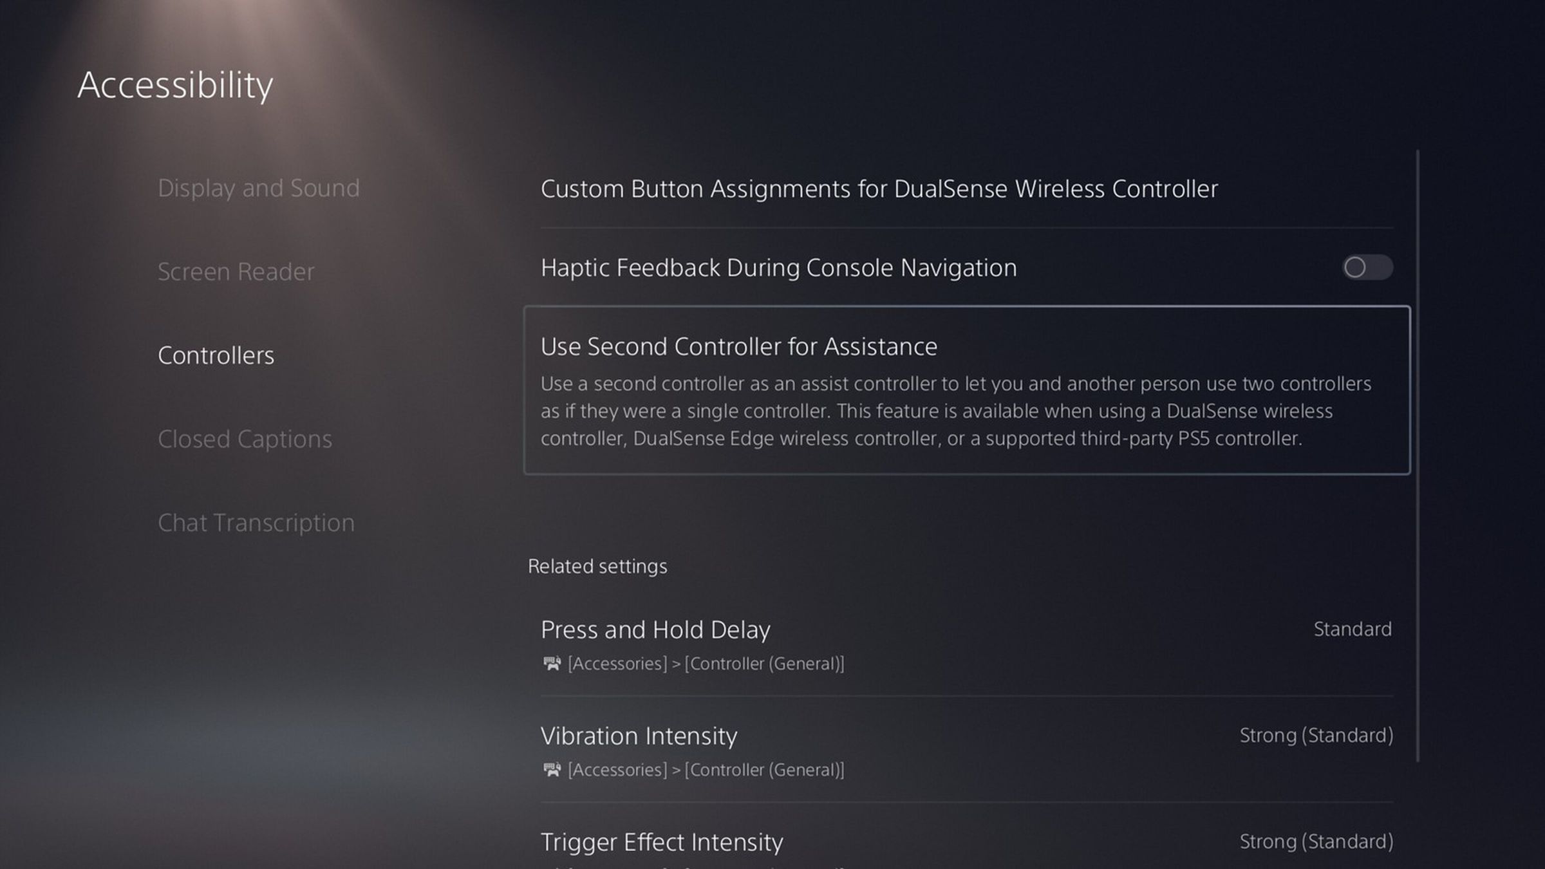Click Custom Button Assignments for DualSense
Viewport: 1545px width, 869px height.
click(879, 189)
